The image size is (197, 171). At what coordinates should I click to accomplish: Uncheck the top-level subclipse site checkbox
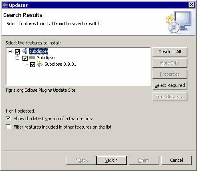(17, 52)
